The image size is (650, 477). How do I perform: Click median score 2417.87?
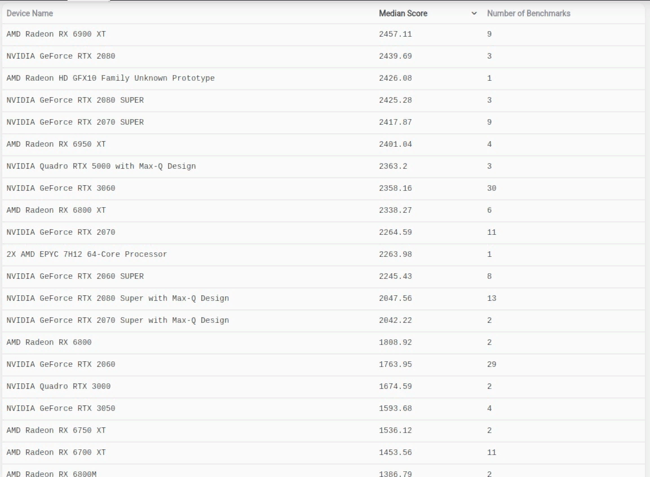396,122
